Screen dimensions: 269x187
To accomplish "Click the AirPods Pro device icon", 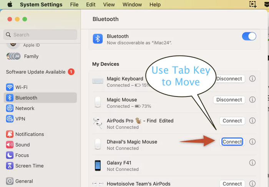I will [x=98, y=123].
